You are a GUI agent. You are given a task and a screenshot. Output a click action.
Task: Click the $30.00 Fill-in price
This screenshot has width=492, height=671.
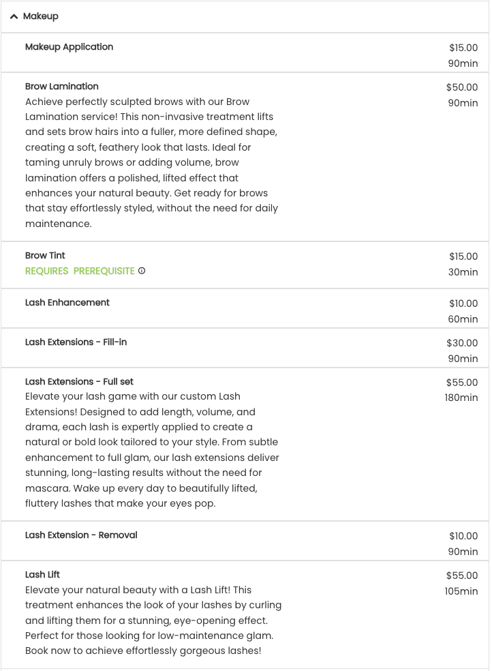[461, 343]
